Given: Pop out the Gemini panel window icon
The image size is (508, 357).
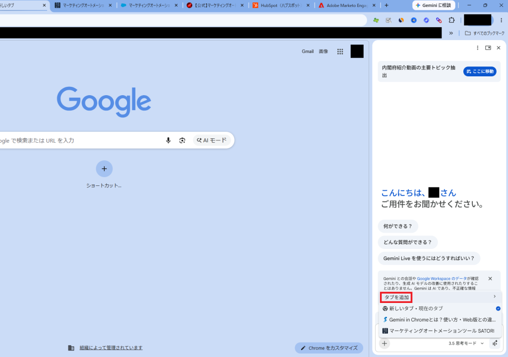Looking at the screenshot, I should point(488,48).
